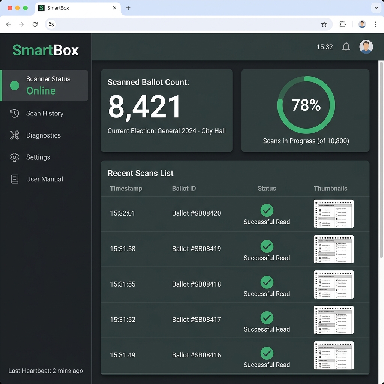
Task: Open thumbnail for Ballot #SB08416
Action: [x=333, y=355]
